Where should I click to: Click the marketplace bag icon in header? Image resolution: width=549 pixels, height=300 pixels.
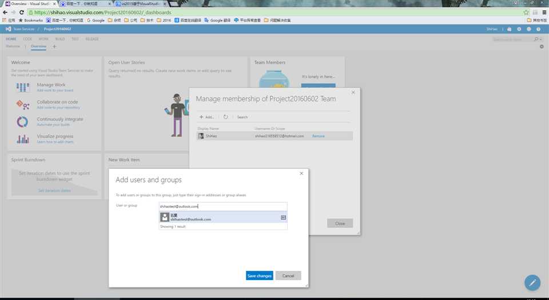510,29
